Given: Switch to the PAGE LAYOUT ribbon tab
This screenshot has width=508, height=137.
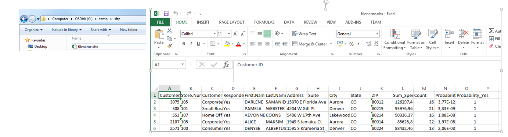Looking at the screenshot, I should [x=232, y=22].
